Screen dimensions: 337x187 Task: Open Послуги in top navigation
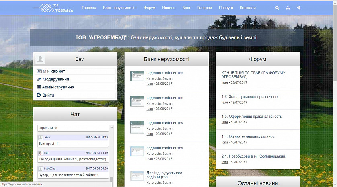226,8
